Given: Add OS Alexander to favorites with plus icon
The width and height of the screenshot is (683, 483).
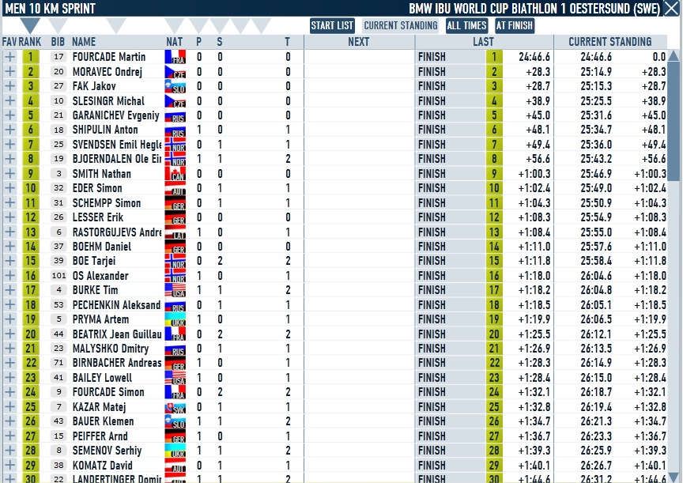Looking at the screenshot, I should click(9, 275).
